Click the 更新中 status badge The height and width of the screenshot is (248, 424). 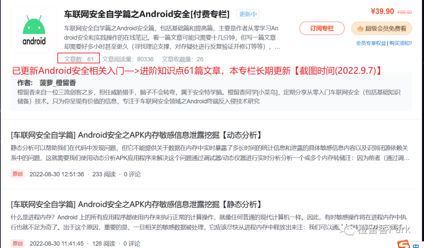248,14
